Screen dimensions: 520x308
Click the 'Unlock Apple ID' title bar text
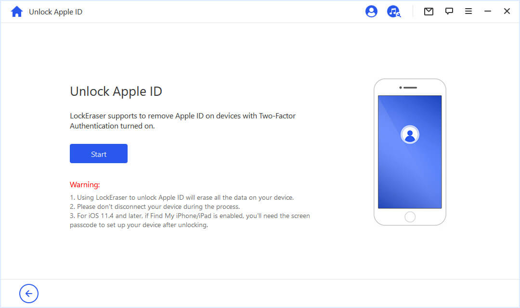(55, 12)
